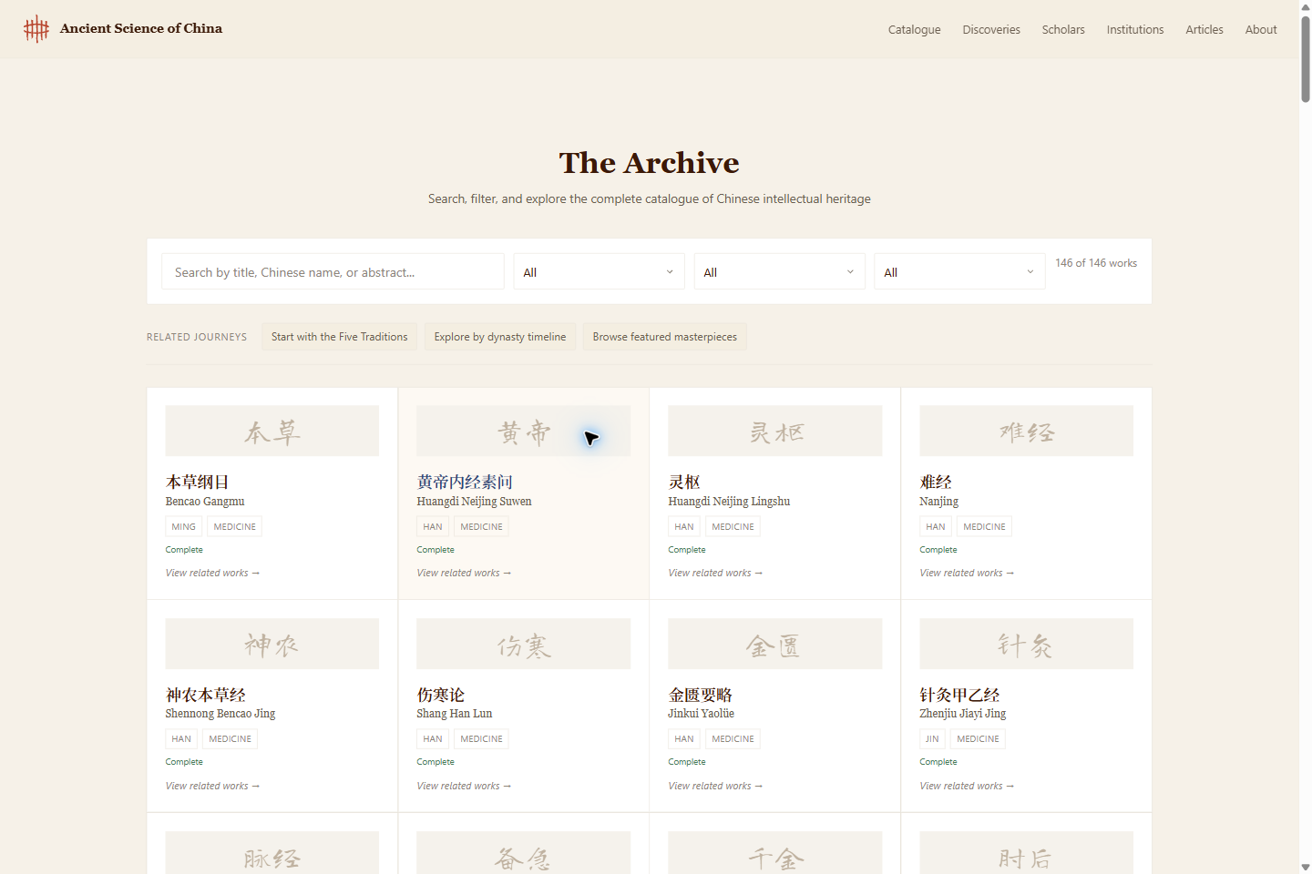1312x874 pixels.
Task: Open the Institutions nav item
Action: (1135, 30)
